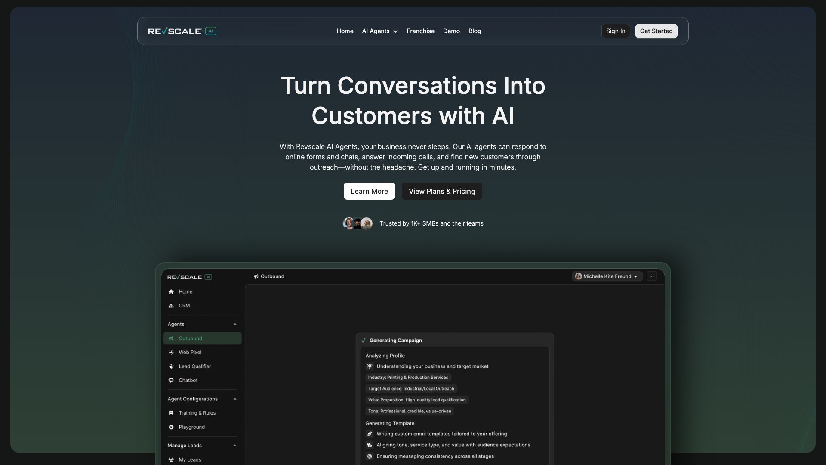Collapse the Agents section in the sidebar
This screenshot has width=826, height=465.
pyautogui.click(x=234, y=324)
